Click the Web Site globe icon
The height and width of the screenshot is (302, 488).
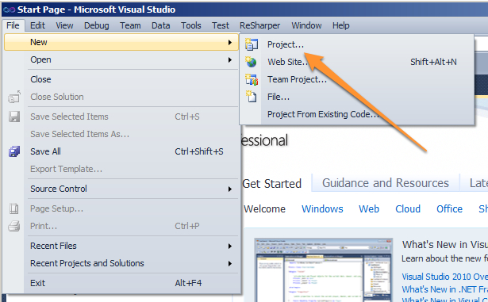[251, 62]
